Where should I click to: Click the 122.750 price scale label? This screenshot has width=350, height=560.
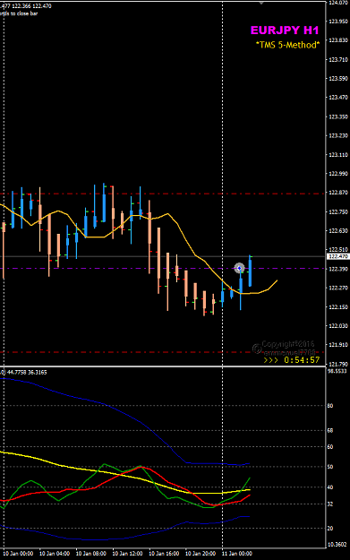[x=337, y=211]
